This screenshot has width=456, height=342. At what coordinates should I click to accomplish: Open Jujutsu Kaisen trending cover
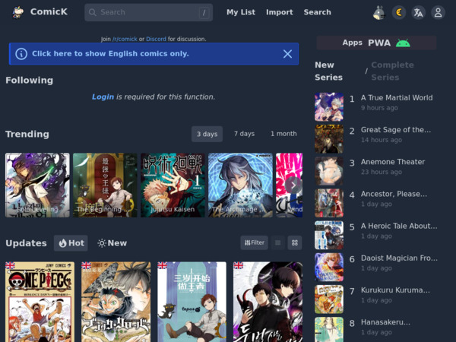tap(173, 185)
